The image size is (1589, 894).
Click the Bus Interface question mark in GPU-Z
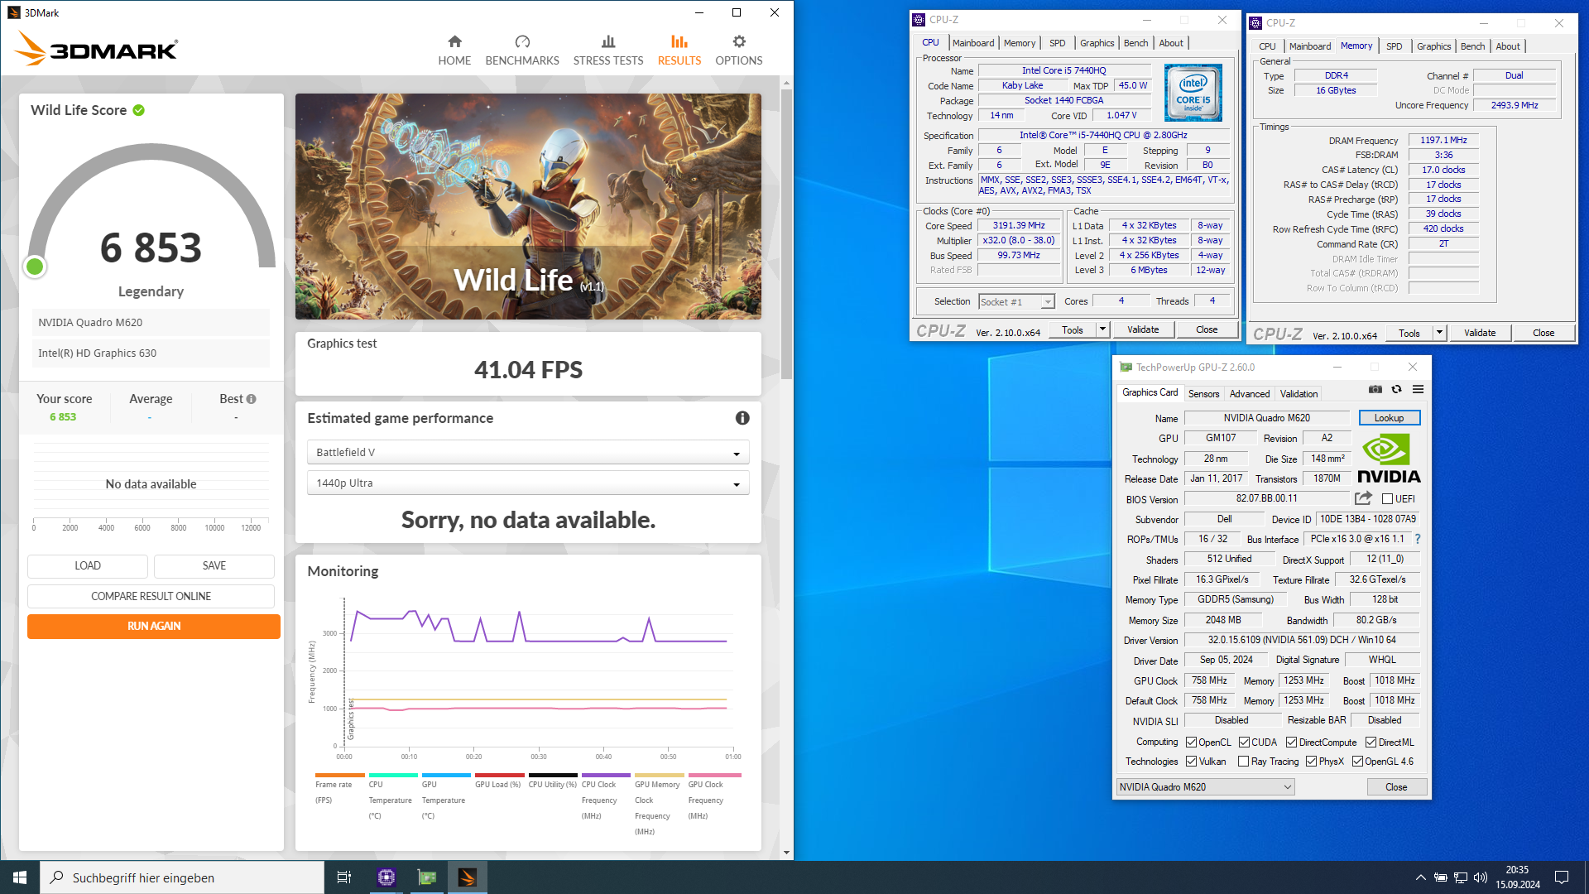point(1418,539)
